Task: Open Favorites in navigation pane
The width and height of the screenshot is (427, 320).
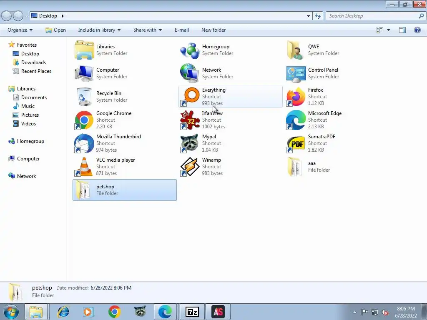Action: [27, 45]
